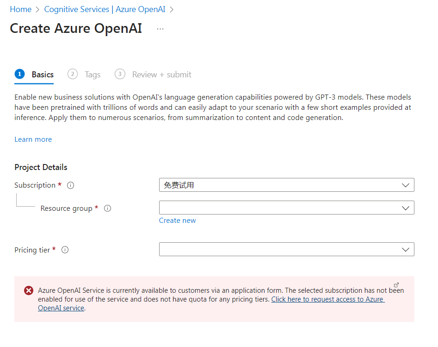438x347 pixels.
Task: Click the Pricing tier field label
Action: [x=32, y=250]
